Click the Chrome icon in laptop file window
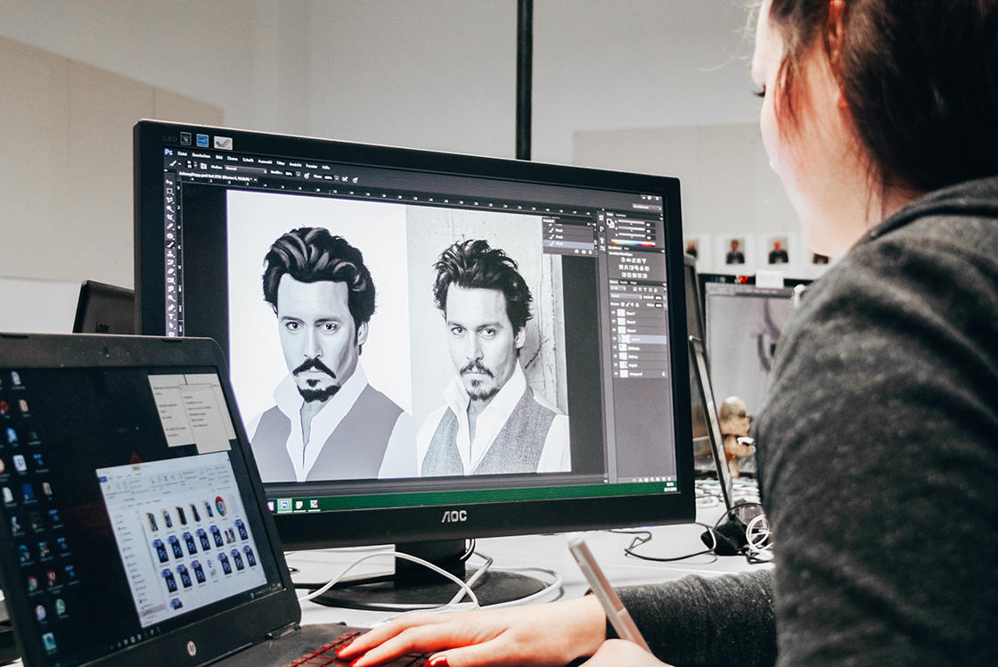The width and height of the screenshot is (998, 667). [219, 505]
